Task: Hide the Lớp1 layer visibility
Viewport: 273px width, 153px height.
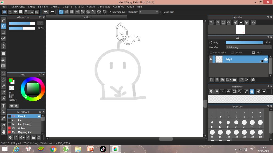Action: click(x=211, y=59)
